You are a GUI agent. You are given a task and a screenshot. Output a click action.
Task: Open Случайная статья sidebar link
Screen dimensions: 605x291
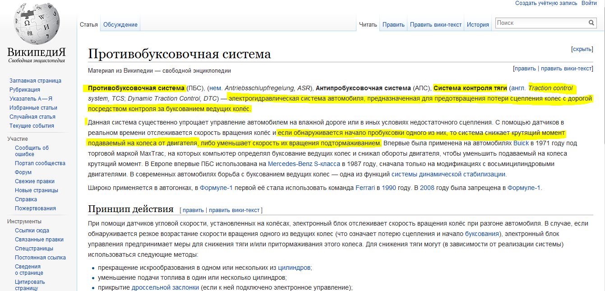32,117
